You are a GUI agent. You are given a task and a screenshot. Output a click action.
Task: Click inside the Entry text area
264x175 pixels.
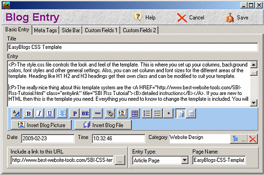tap(129, 84)
